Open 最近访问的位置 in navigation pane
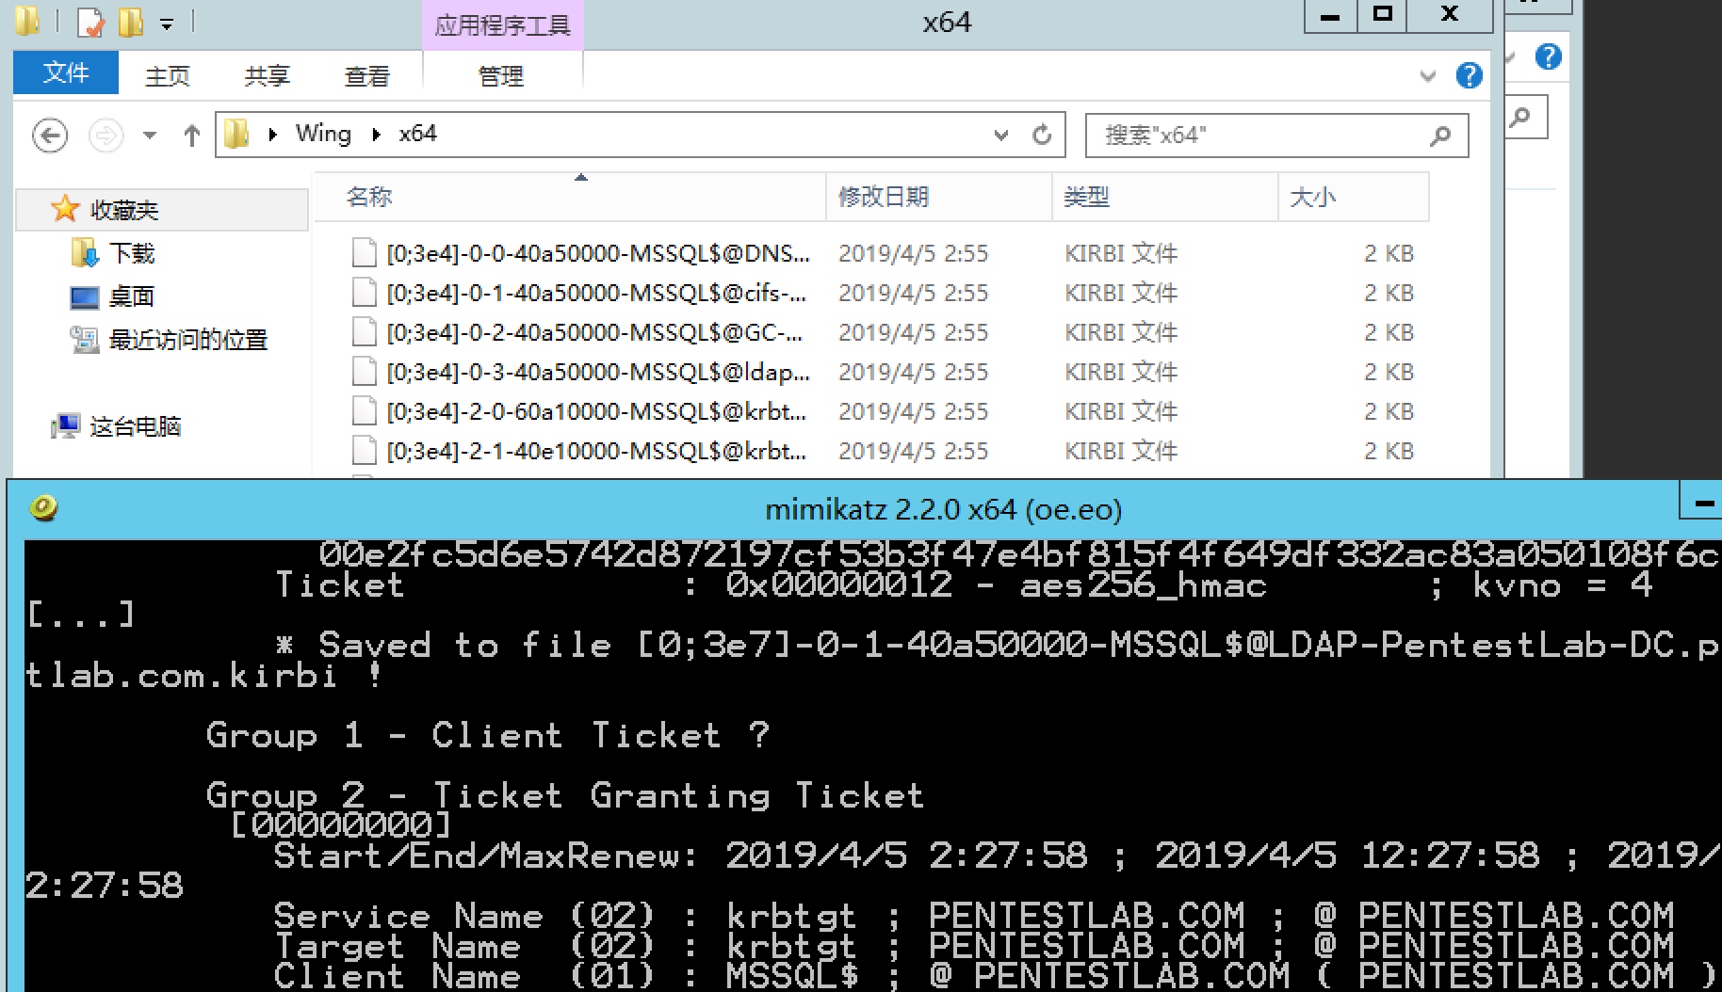The height and width of the screenshot is (992, 1722). (x=188, y=340)
